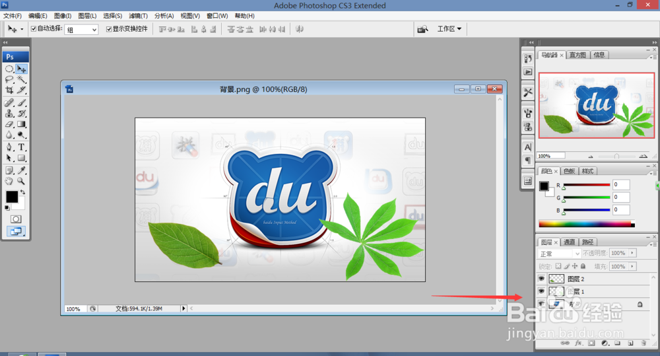
Task: Select the Move tool in toolbox
Action: click(x=22, y=69)
